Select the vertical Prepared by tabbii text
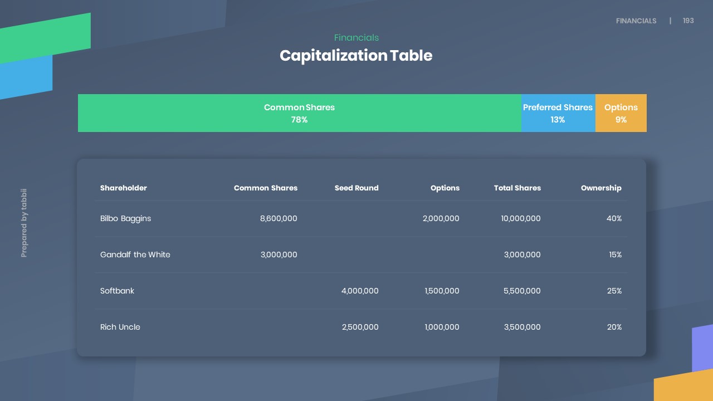 point(24,223)
